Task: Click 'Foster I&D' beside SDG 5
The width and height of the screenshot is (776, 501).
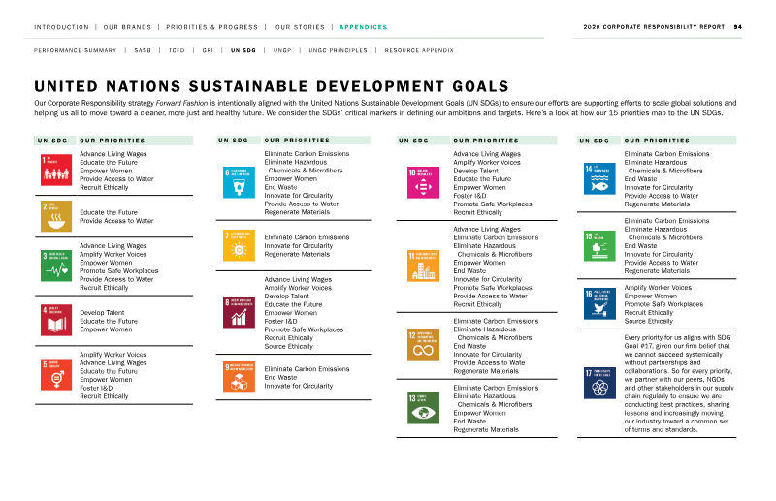Action: click(96, 388)
